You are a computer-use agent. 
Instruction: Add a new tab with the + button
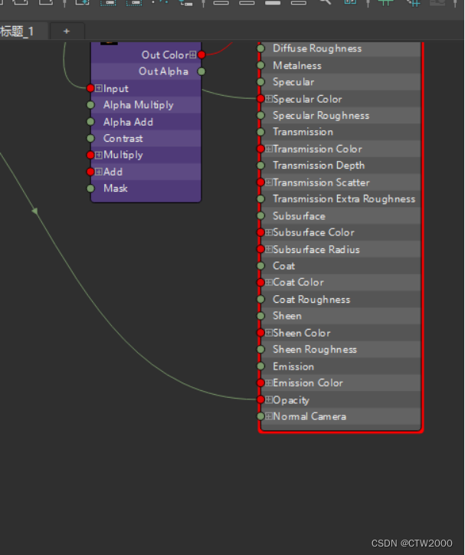tap(67, 31)
